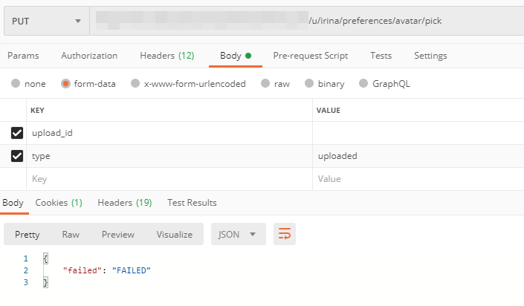Click the empty Key placeholder field

click(x=169, y=179)
